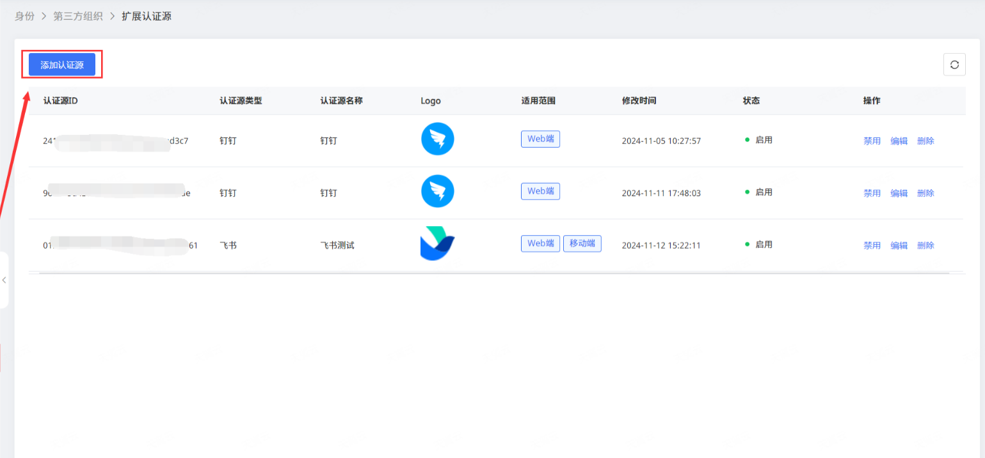Disable the first 钉钉 authentication source

[872, 141]
